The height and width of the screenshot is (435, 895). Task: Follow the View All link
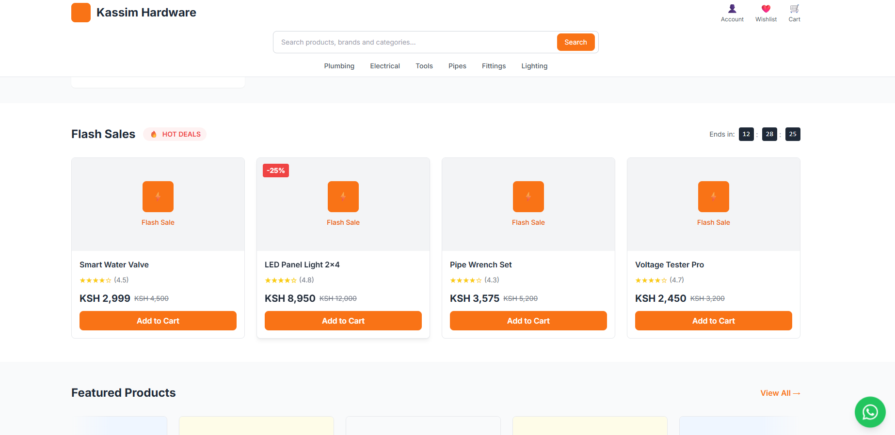780,393
